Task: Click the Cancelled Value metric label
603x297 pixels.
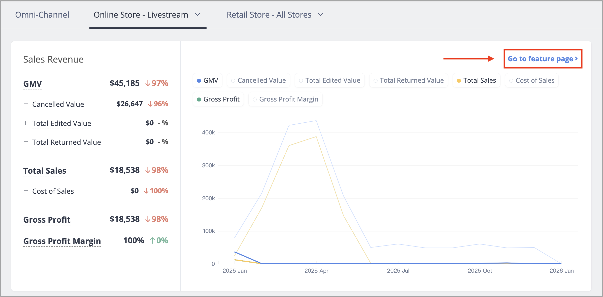Action: pos(58,104)
